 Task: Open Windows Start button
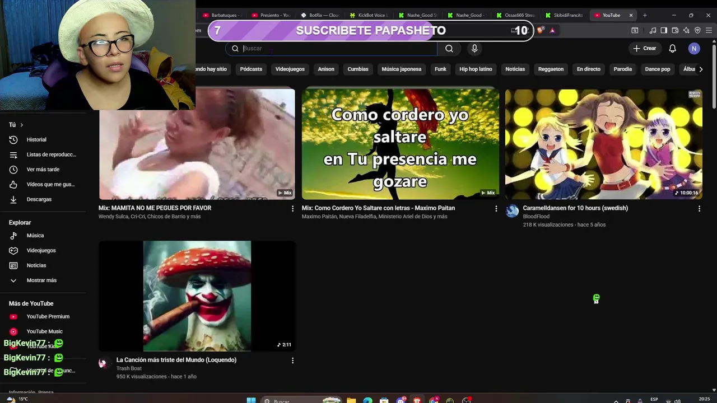(x=251, y=401)
